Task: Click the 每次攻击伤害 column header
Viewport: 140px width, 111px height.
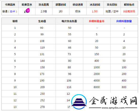Action: [69, 21]
